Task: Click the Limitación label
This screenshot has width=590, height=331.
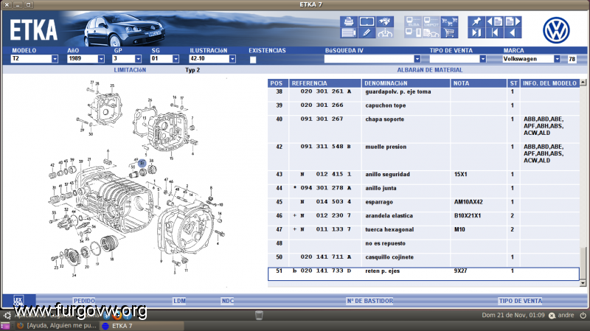Action: (x=130, y=70)
